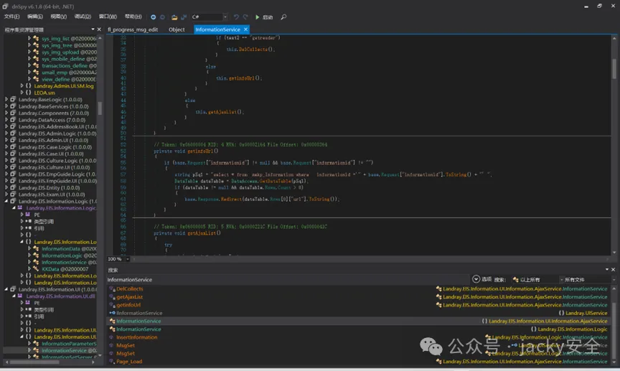620x371 pixels.
Task: Click the namespace braces icon beside LEOA.sm
Action: click(x=29, y=93)
